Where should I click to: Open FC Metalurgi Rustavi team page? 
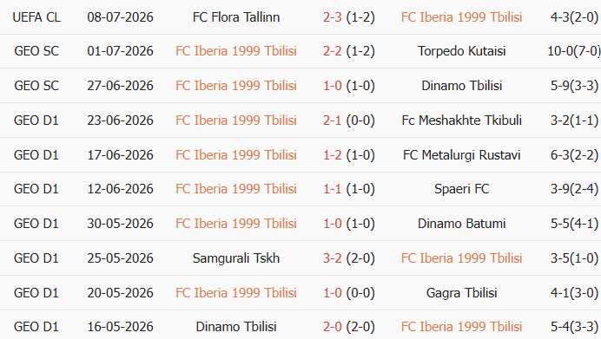(461, 155)
